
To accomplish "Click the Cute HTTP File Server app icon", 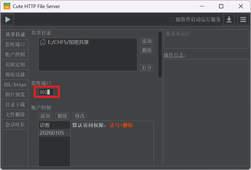I will tap(7, 6).
